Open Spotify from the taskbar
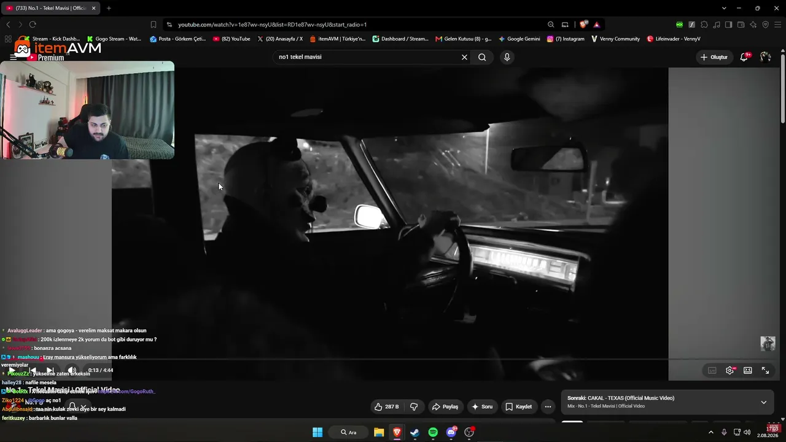Screen dimensions: 786x442 [433, 432]
